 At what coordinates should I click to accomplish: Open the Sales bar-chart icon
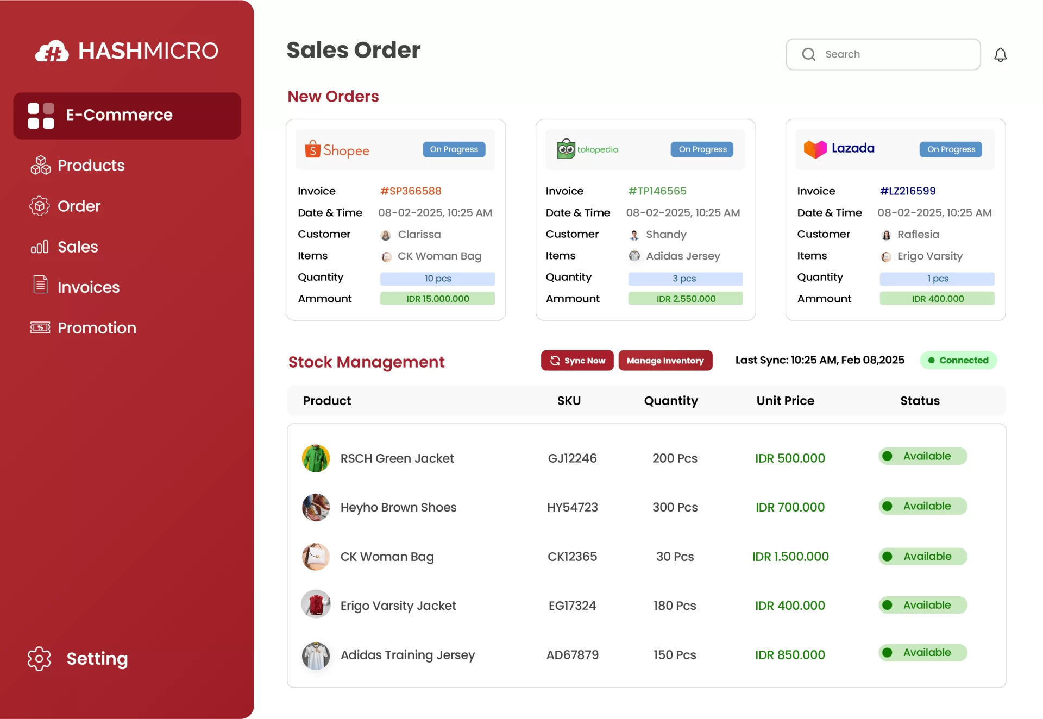[39, 247]
